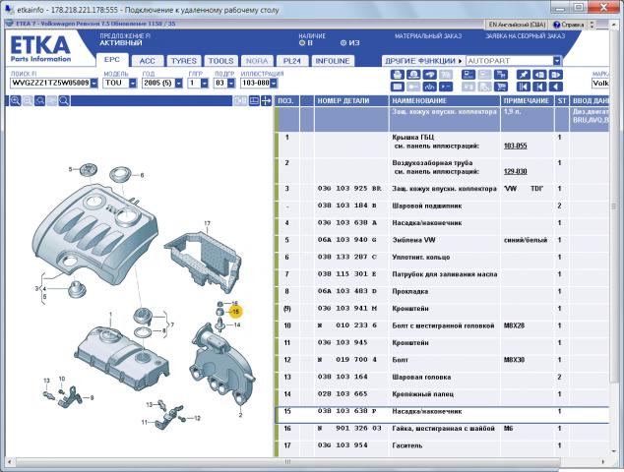Click the zoom-in magnifier icon above illustration
This screenshot has height=472, width=624.
tap(15, 101)
